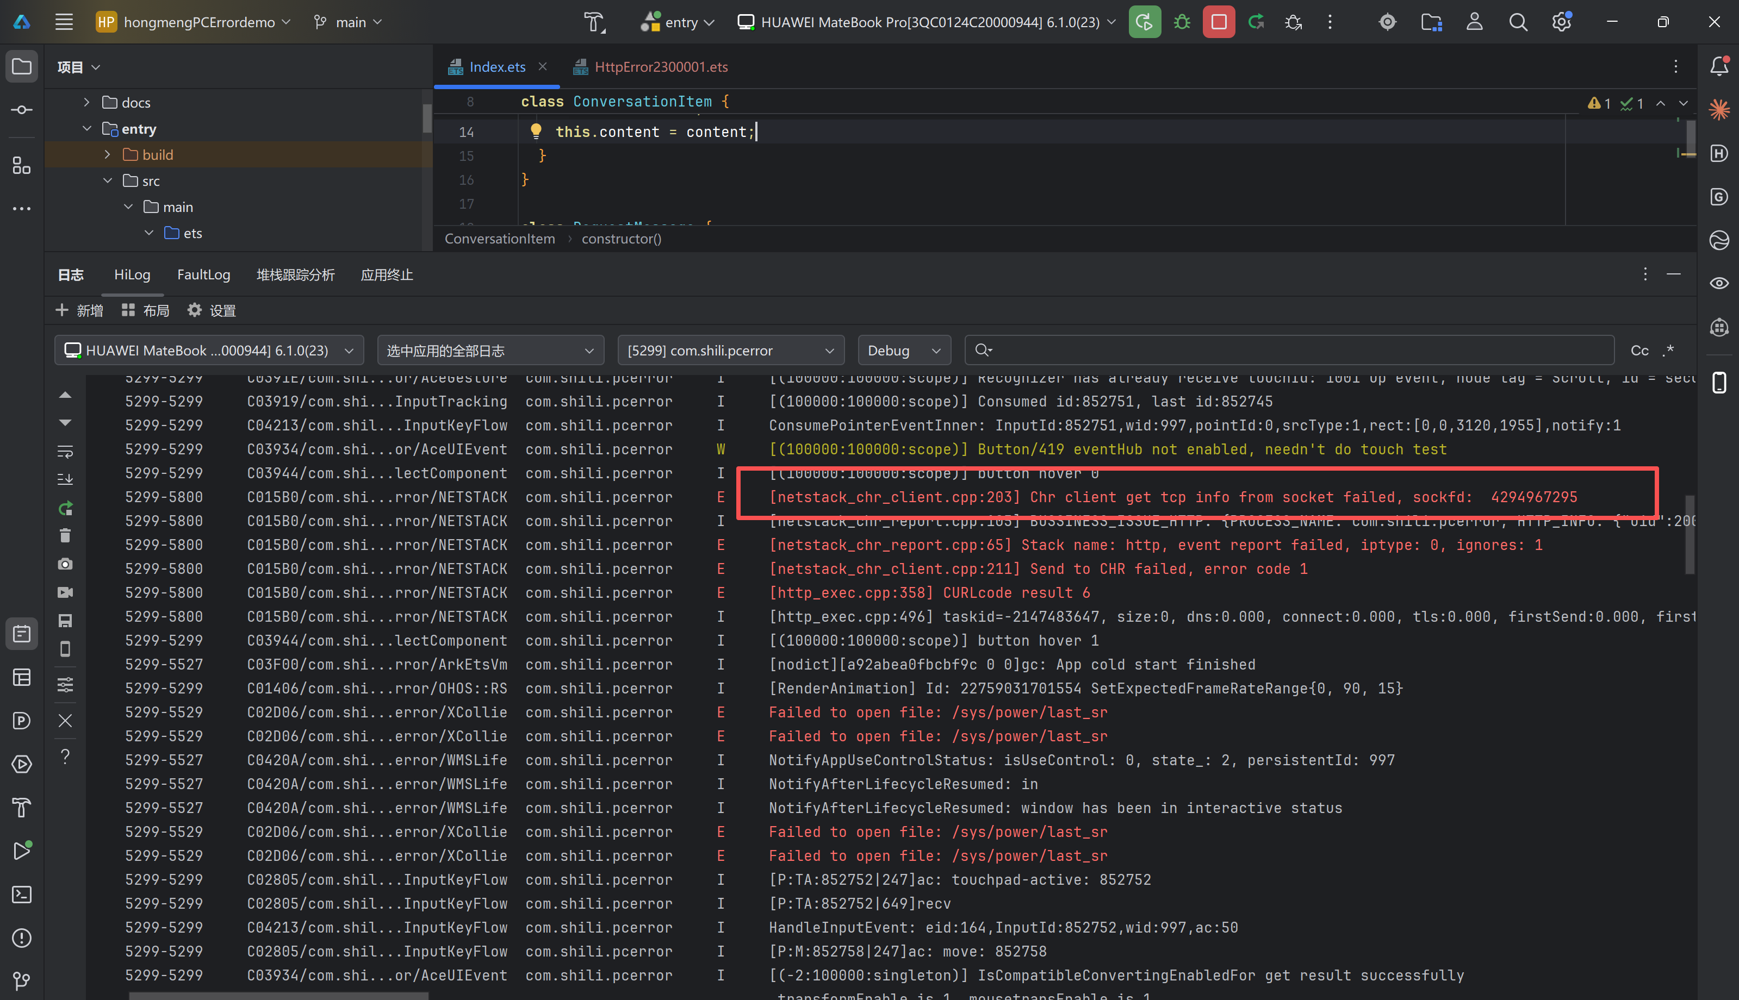Click the 设置 log settings button
Screen dimensions: 1739x1000
(212, 310)
